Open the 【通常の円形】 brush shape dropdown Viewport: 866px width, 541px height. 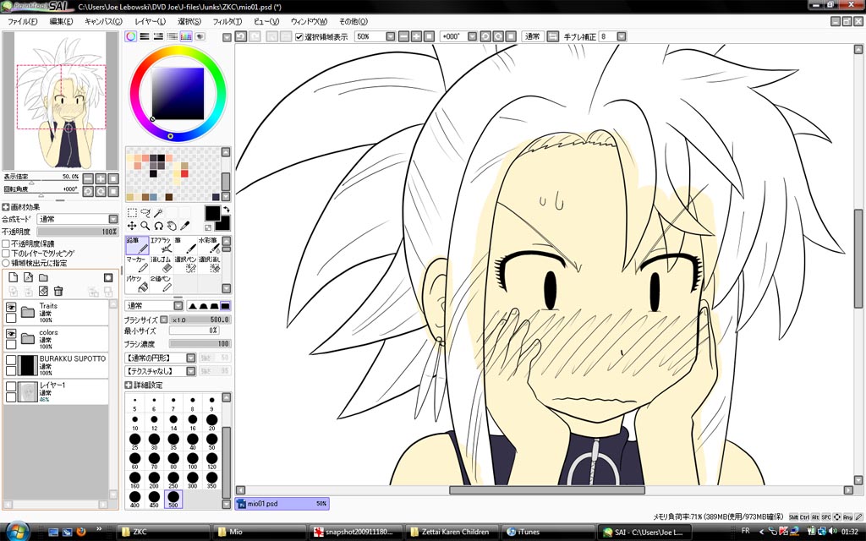(190, 358)
